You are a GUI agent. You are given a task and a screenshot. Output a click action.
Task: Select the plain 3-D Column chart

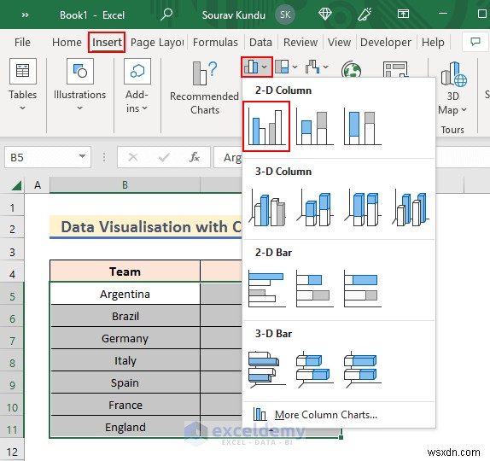(x=411, y=208)
